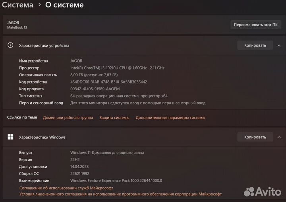Select RAM value 8,00 ГБ

[94, 75]
